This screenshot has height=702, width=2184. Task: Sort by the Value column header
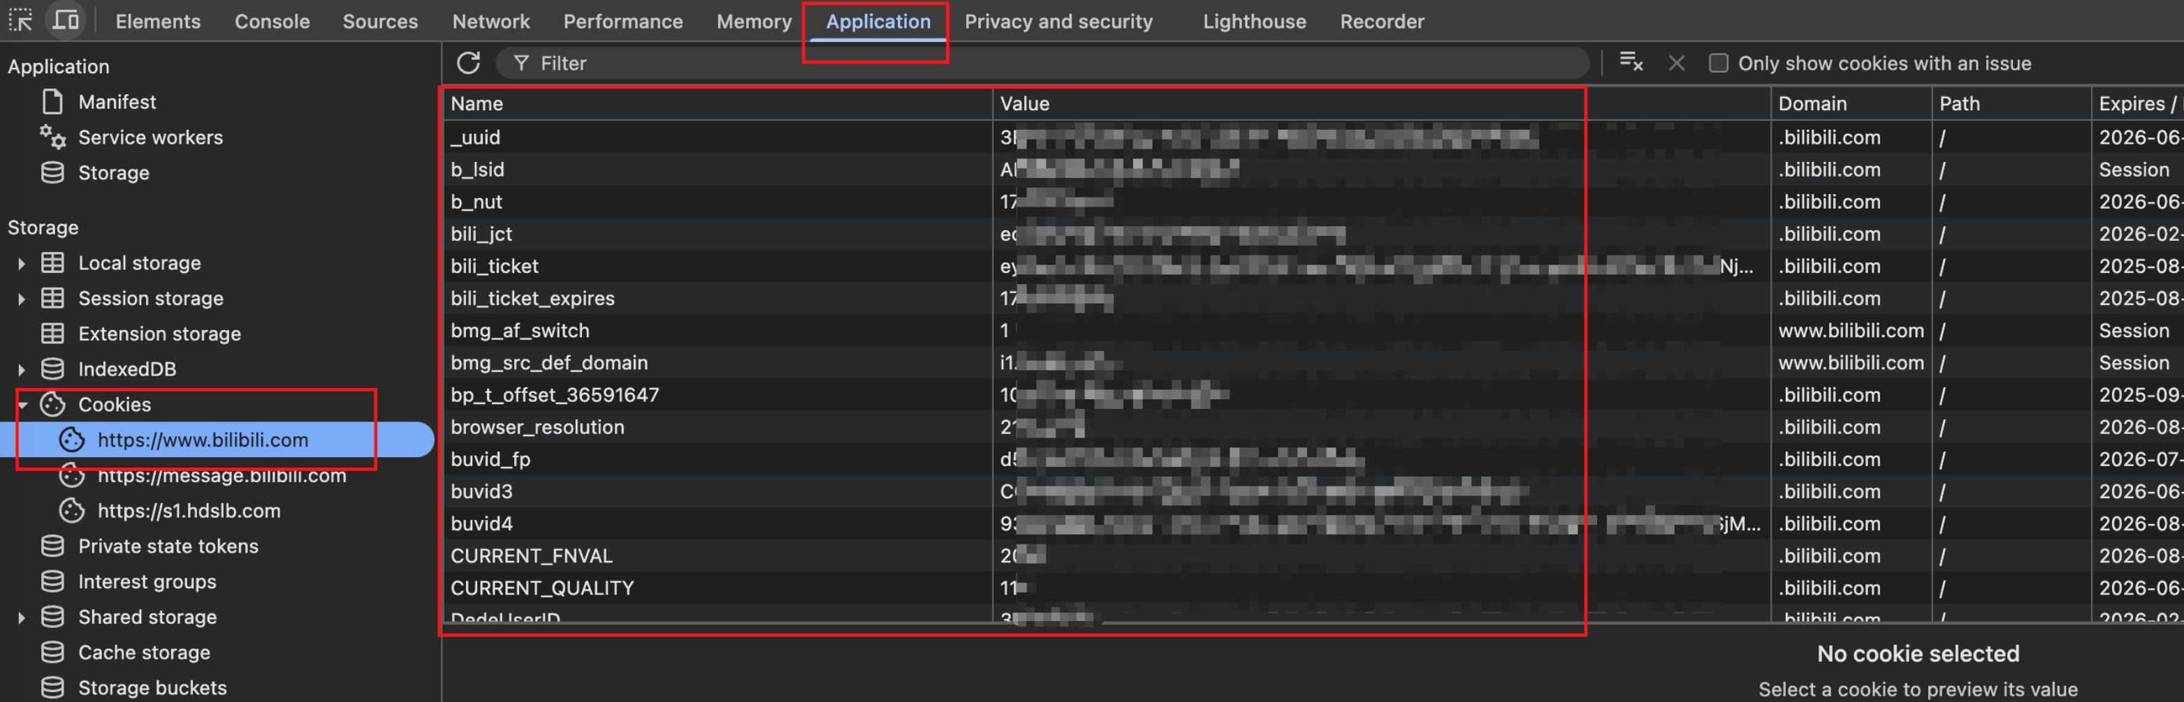click(1382, 103)
